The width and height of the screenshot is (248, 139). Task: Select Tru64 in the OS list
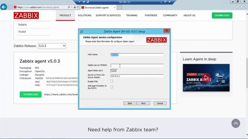click(22, 32)
